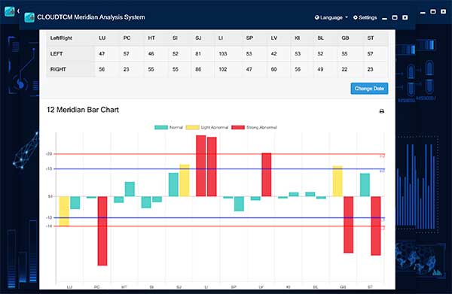Click the red PC negative bar
Viewport: 452px width, 294px height.
click(102, 231)
